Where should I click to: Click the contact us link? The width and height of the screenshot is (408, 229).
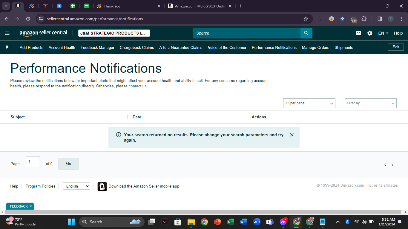pos(137,86)
